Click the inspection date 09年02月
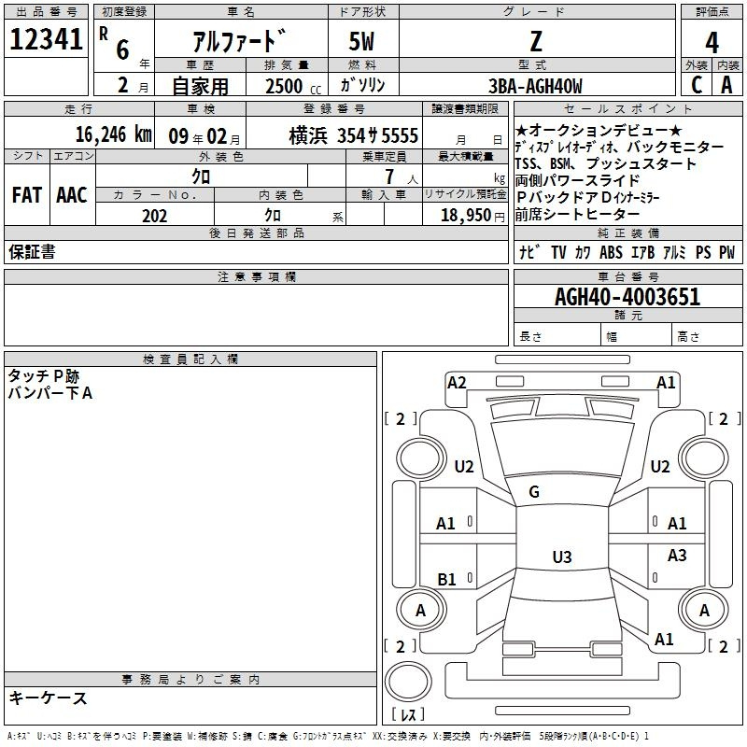The image size is (747, 747). click(204, 136)
